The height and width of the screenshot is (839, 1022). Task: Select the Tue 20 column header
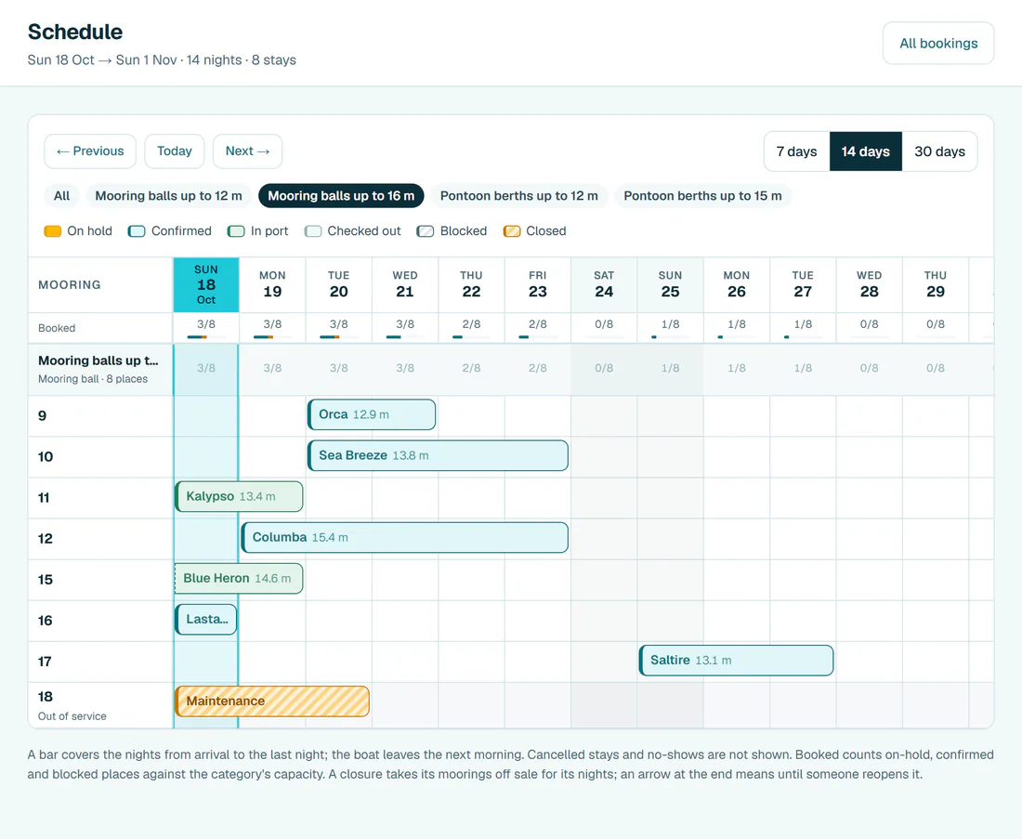coord(339,285)
